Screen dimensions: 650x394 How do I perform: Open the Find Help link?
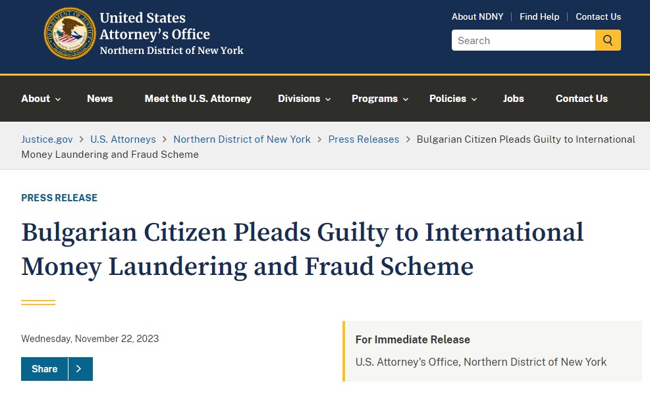click(539, 17)
